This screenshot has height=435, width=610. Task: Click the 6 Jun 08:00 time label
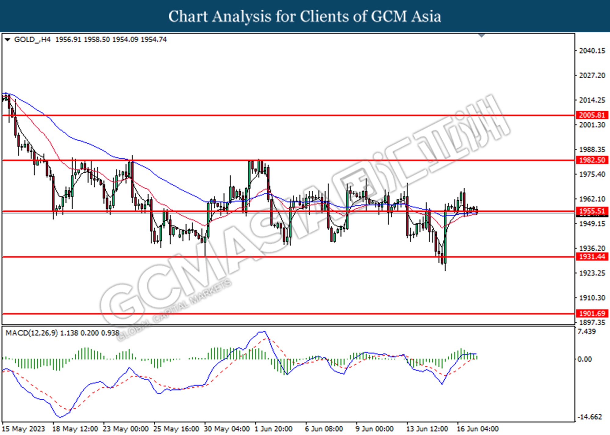[x=324, y=429]
